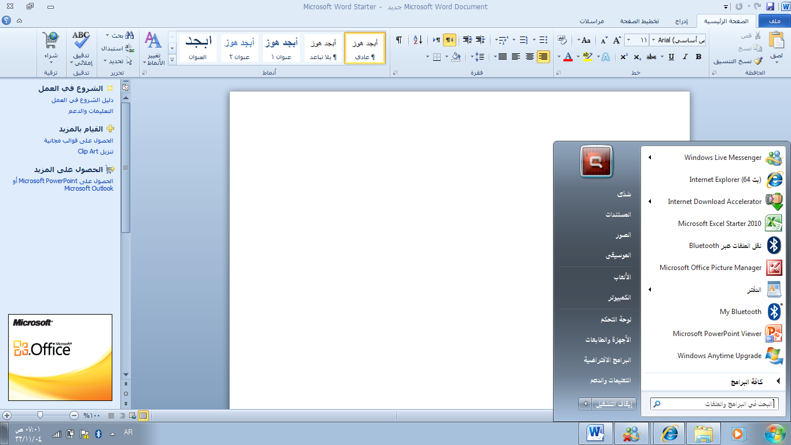
Task: Expand the shutdown options arrow
Action: [x=585, y=404]
